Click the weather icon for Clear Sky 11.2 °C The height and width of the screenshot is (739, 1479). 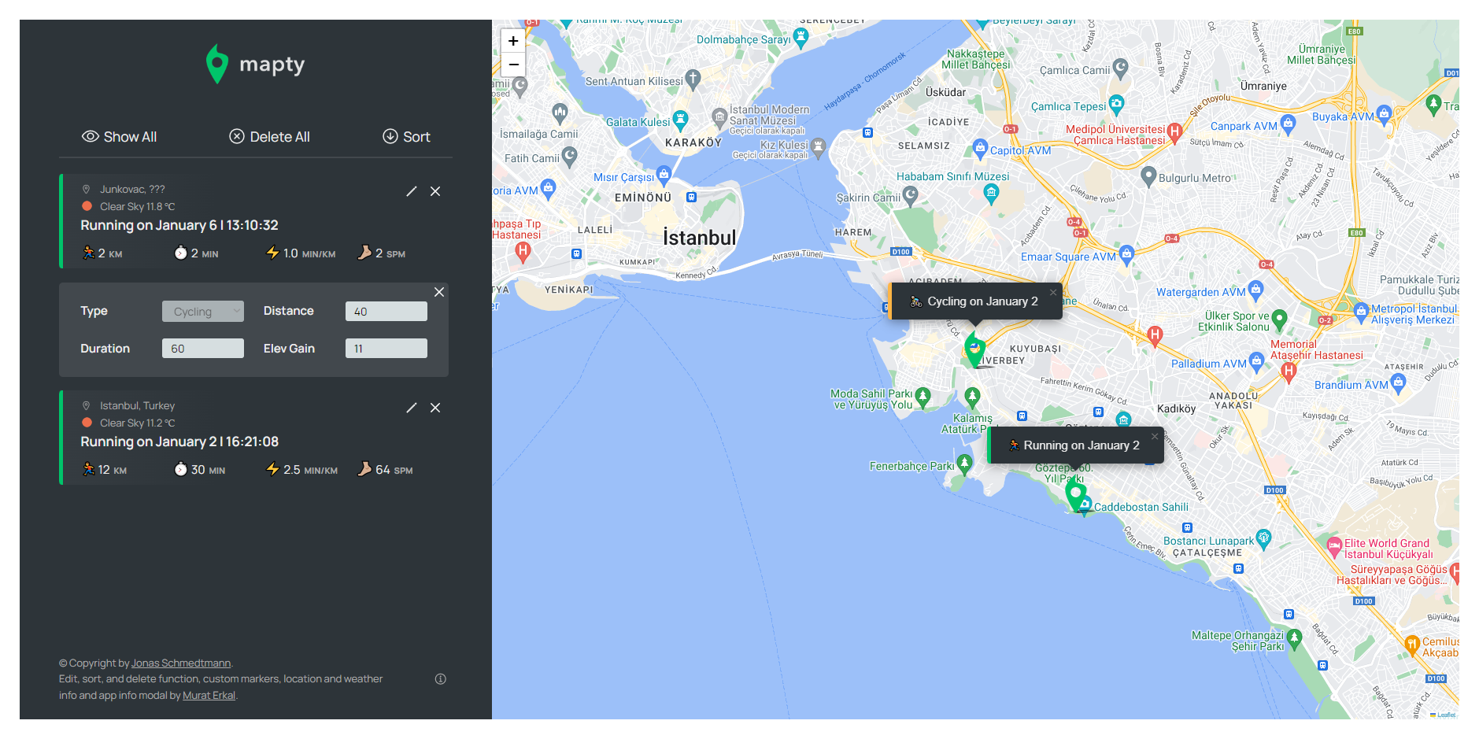pyautogui.click(x=87, y=423)
